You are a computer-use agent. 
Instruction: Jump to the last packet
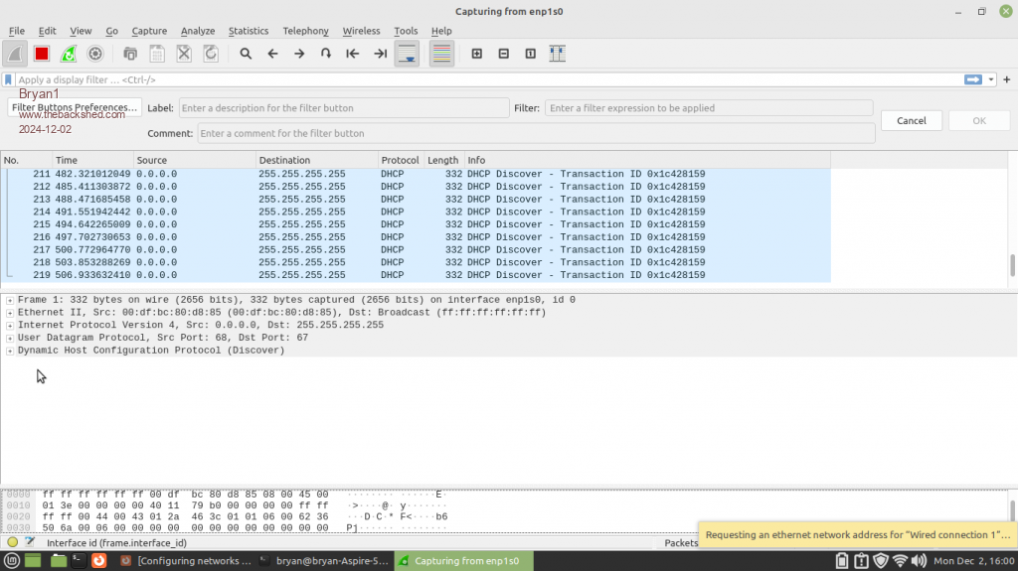point(380,54)
